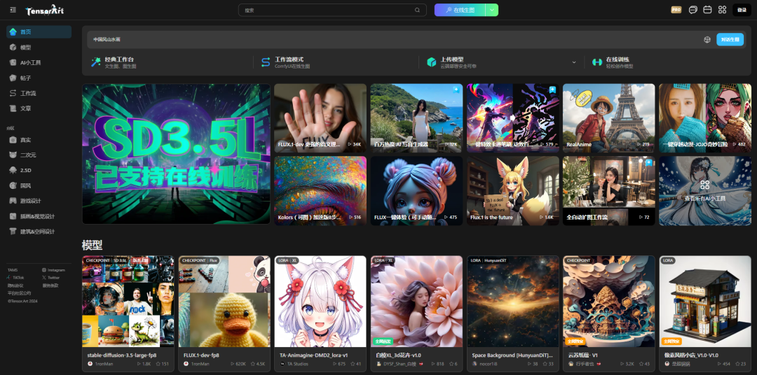
Task: Click the star favorite on stable-diffusion-3.5-large-fp8
Action: pos(158,364)
